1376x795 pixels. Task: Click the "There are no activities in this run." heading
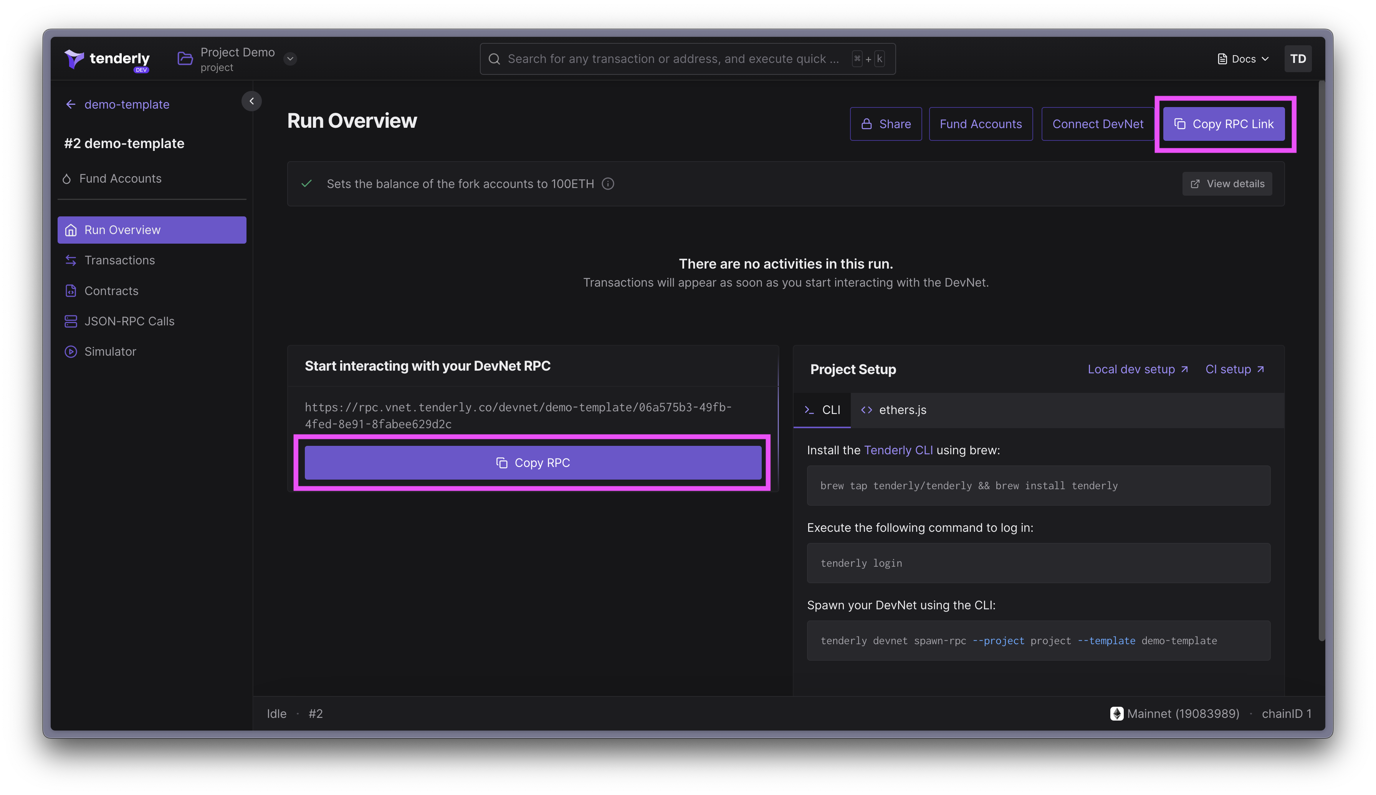[786, 264]
